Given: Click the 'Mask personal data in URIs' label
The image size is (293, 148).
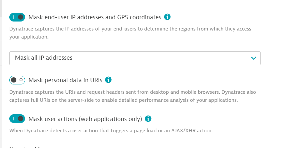Looking at the screenshot, I should point(65,80).
